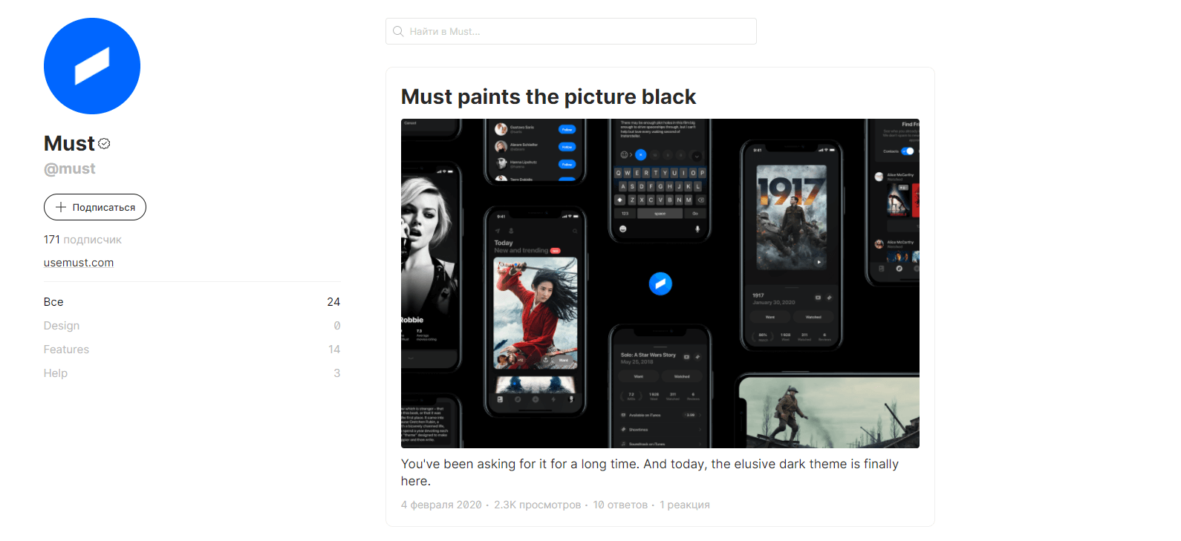Click the 2.3K просмотров view count
Screen dimensions: 1181x541
pyautogui.click(x=538, y=505)
